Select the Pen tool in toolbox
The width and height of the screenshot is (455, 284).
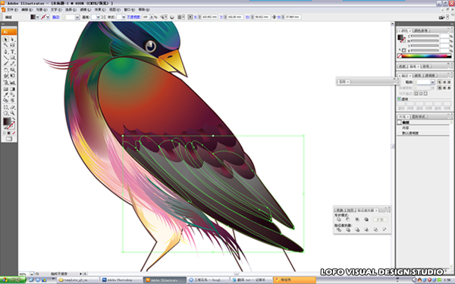(x=6, y=51)
